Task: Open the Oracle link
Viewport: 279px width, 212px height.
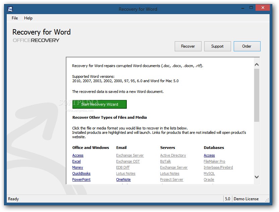Action: (209, 179)
